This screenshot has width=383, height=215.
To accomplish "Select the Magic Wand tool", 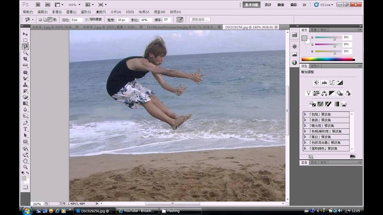I will (25, 53).
